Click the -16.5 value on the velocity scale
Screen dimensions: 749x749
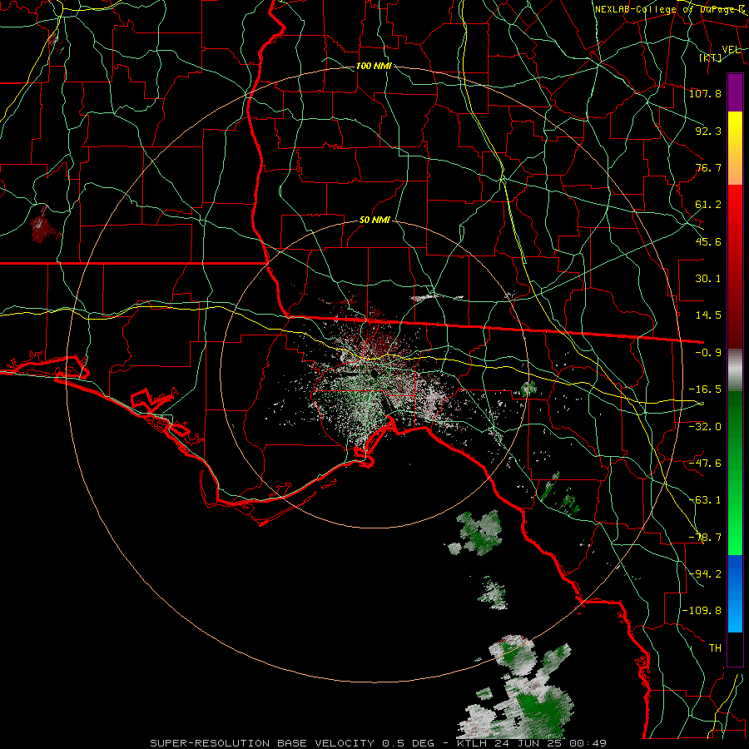point(705,389)
